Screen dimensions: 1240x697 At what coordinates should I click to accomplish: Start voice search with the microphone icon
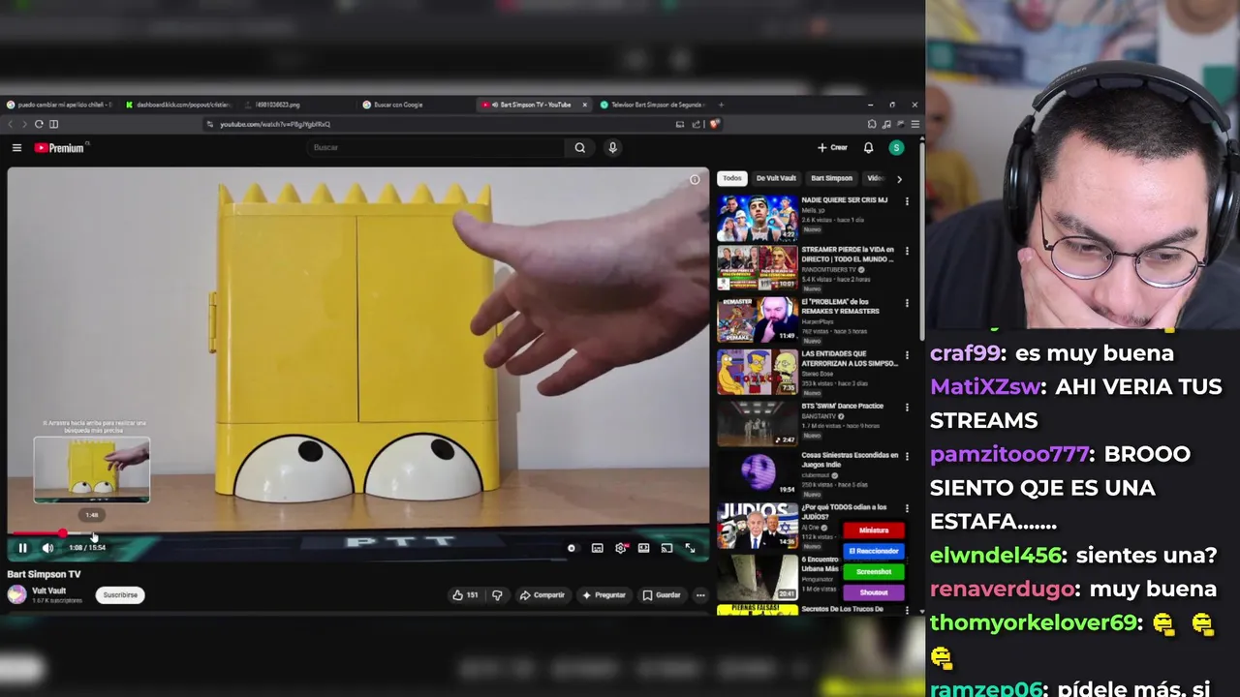click(612, 147)
